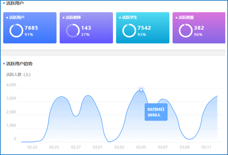The image size is (228, 155).
Task: Click the 96% ring chart in 活跃班级 card
Action: point(185,31)
